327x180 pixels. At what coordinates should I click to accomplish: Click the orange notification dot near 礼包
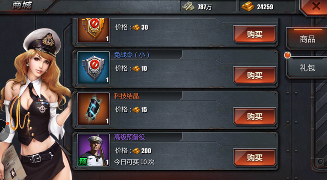coord(287,55)
